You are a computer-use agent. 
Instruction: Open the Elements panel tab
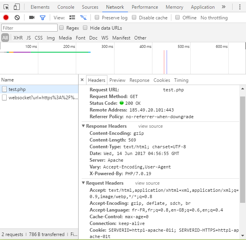[40, 7]
